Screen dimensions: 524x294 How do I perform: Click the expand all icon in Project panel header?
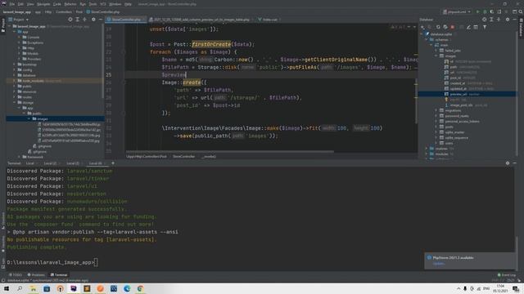pyautogui.click(x=78, y=20)
